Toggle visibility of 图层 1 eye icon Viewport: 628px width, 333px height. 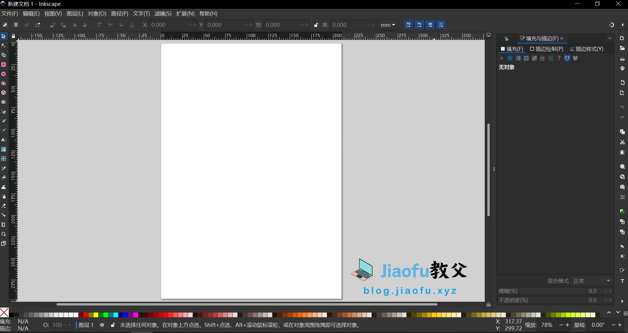click(102, 325)
